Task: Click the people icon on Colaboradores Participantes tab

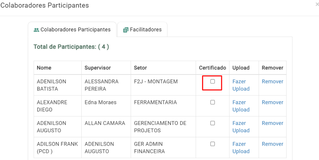Action: (36, 30)
